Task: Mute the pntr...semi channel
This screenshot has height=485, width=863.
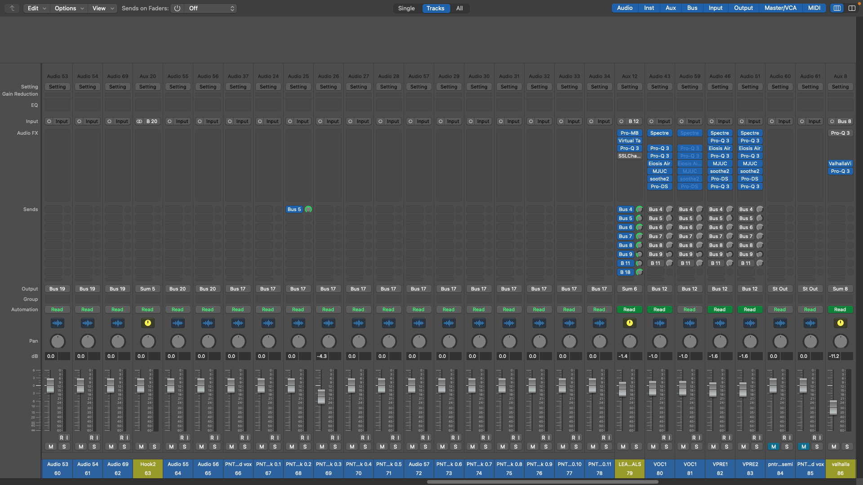Action: [773, 446]
